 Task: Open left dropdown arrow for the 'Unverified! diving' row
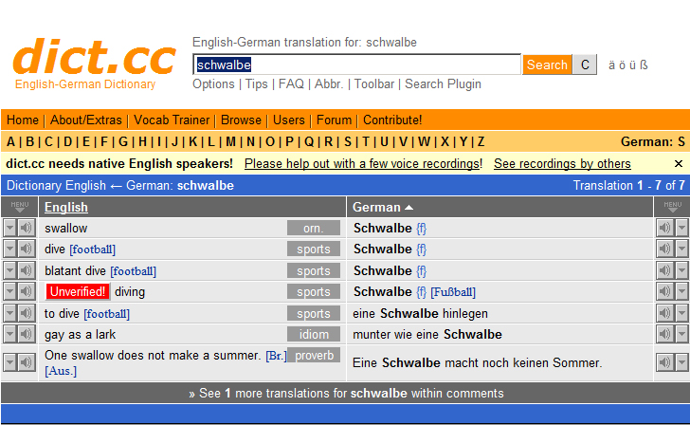coord(10,291)
